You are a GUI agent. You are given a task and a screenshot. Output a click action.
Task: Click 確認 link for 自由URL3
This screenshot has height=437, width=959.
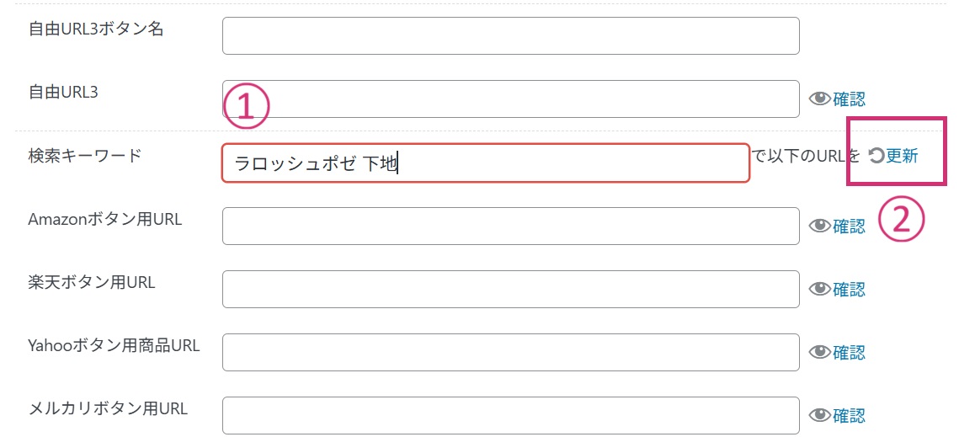(849, 99)
